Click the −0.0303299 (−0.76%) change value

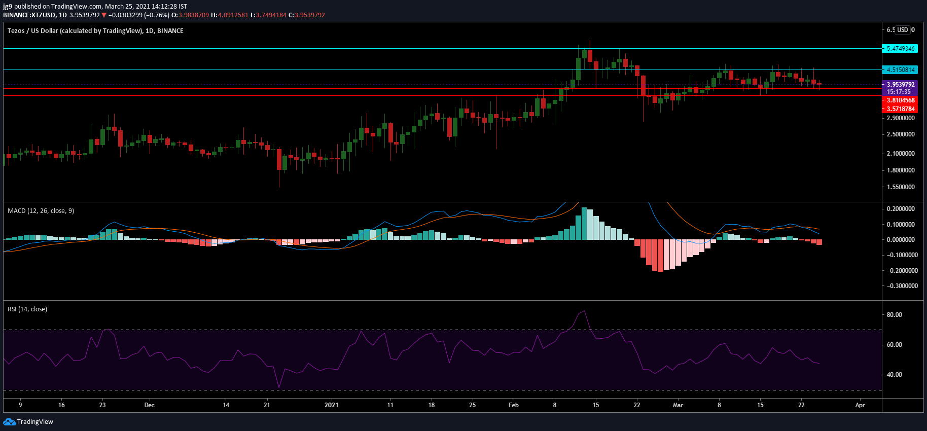point(138,15)
